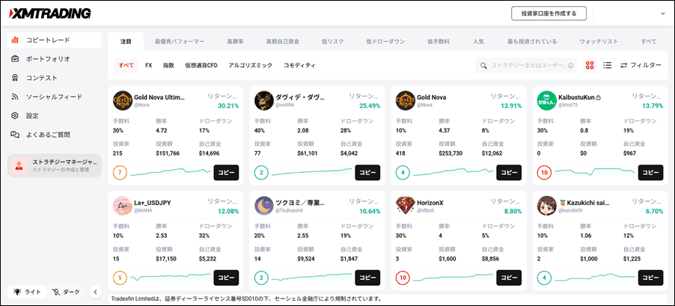Viewport: 675px width, 306px height.
Task: Copy the Kazukichi sai... strategy
Action: point(650,278)
